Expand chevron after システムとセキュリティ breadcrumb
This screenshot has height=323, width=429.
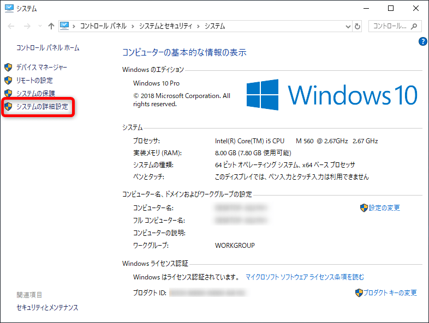coord(198,26)
